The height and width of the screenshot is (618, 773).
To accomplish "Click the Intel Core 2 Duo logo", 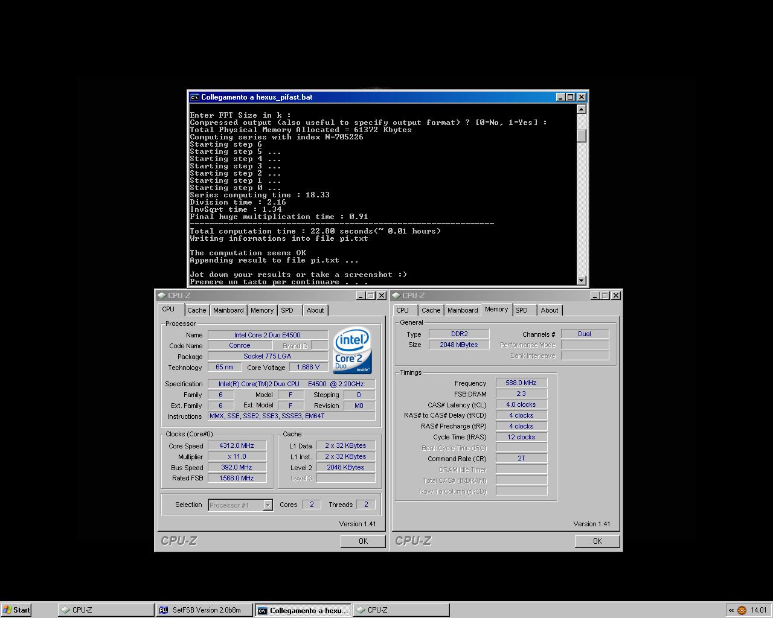I will pos(353,351).
